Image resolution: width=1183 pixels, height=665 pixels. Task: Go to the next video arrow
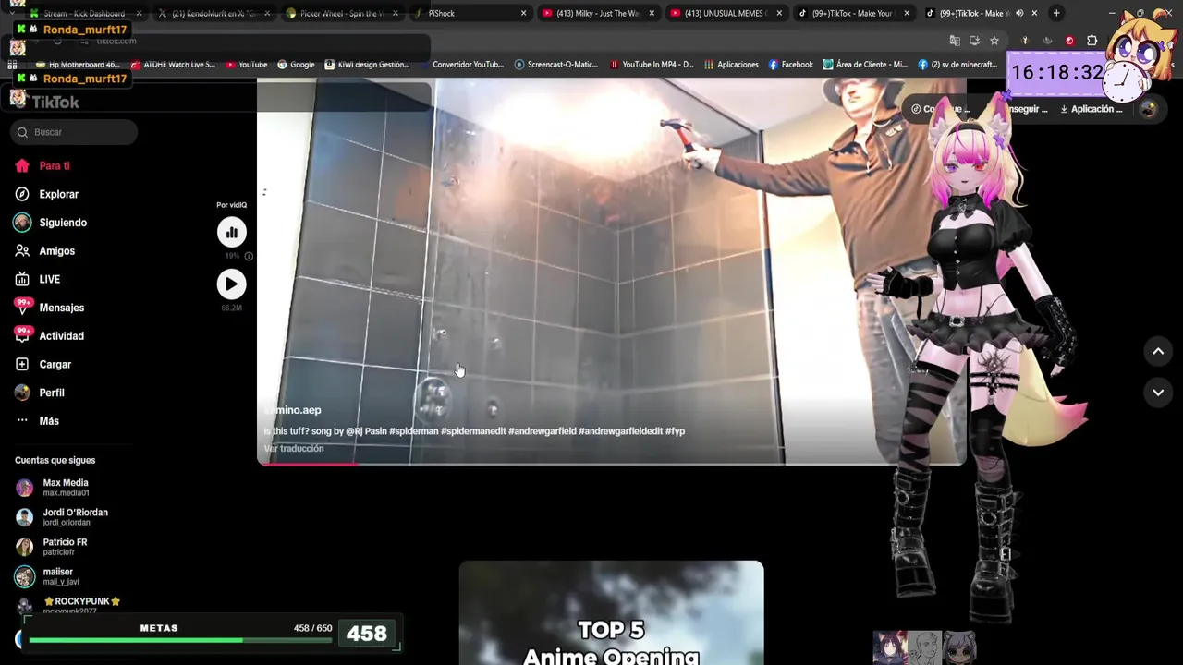click(x=1157, y=393)
